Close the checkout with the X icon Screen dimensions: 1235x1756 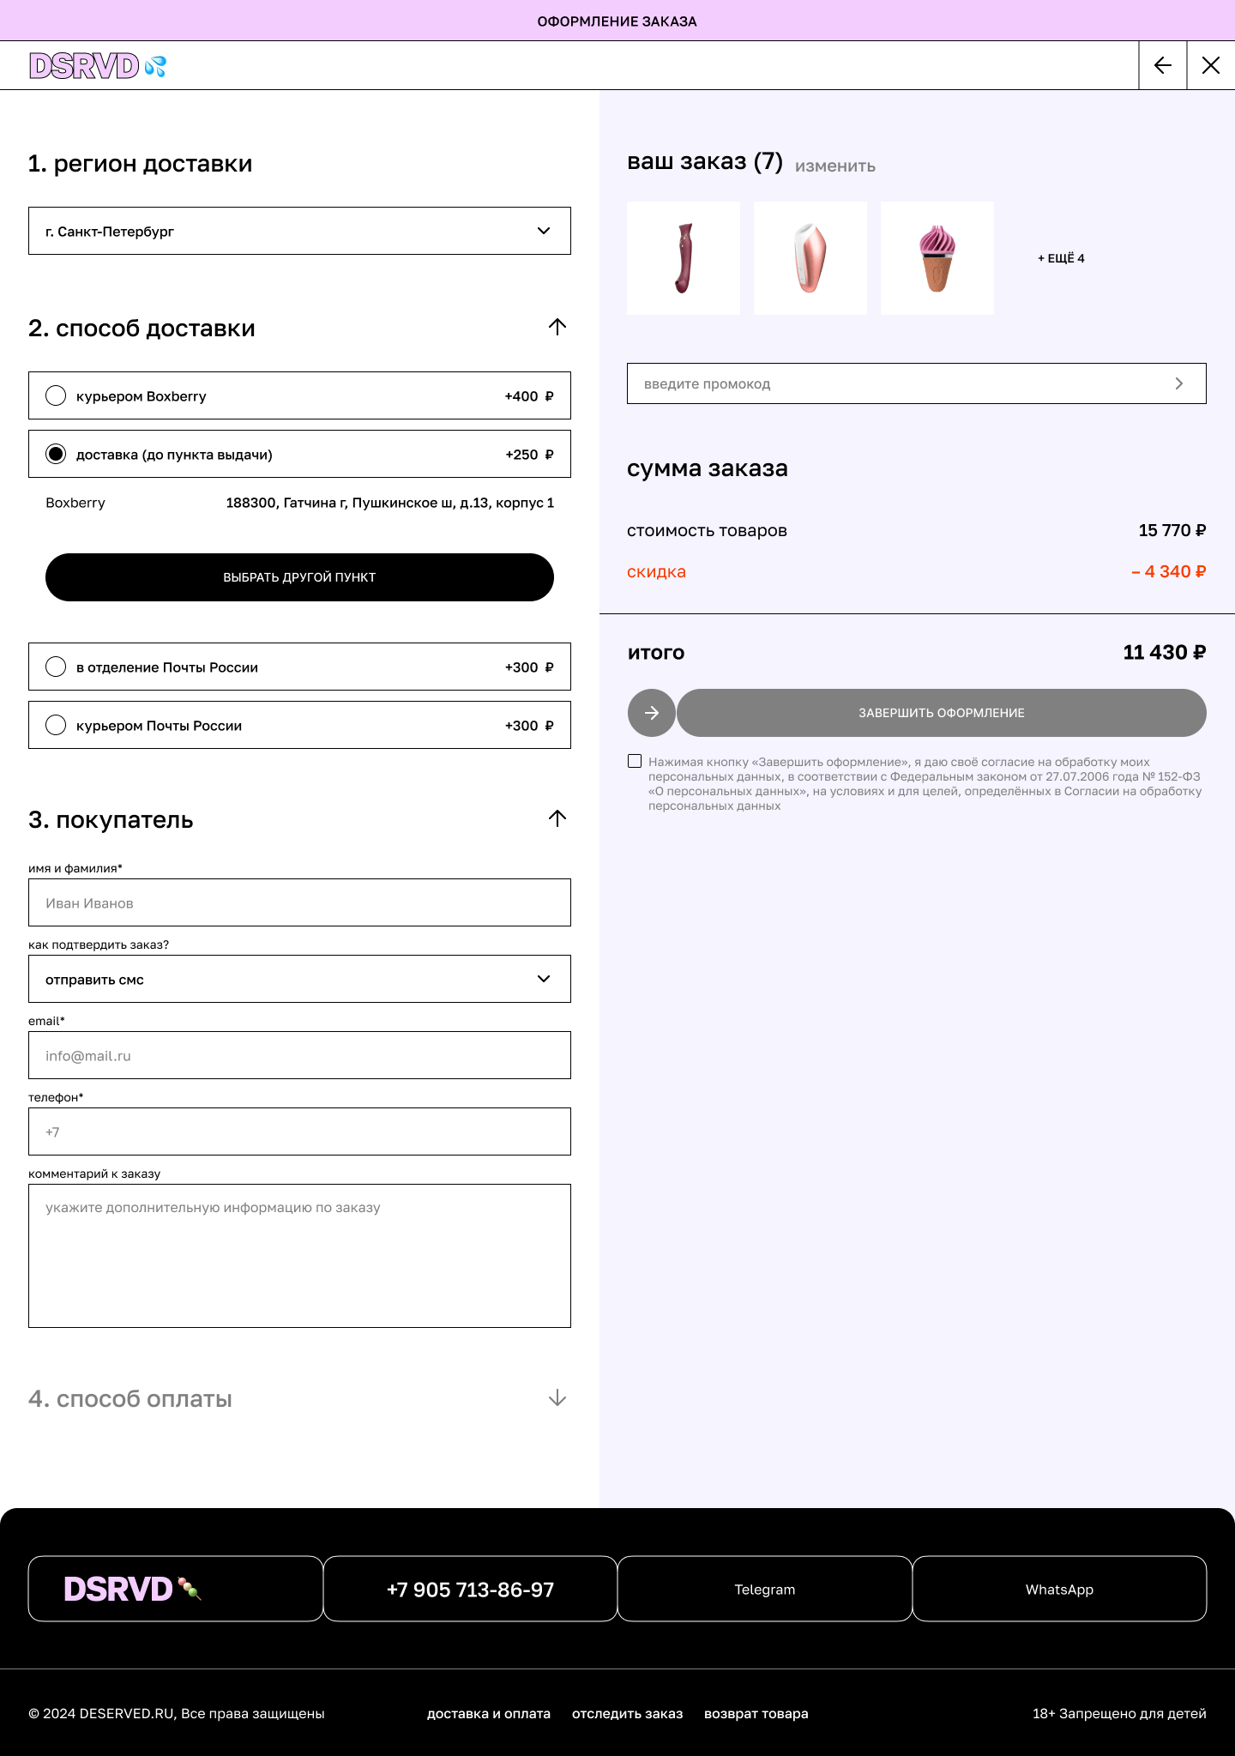pos(1211,65)
